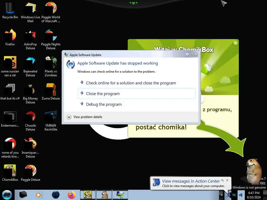Open the taskbar clock and date
267x200 pixels.
[254, 195]
